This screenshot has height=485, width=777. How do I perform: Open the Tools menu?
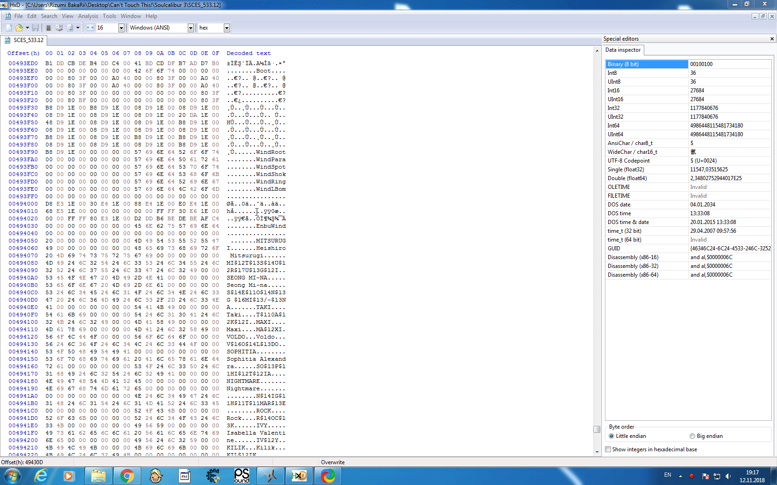tap(109, 16)
